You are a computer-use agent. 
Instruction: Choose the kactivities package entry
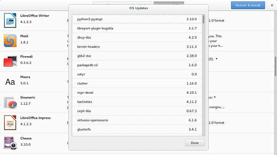pos(137,102)
